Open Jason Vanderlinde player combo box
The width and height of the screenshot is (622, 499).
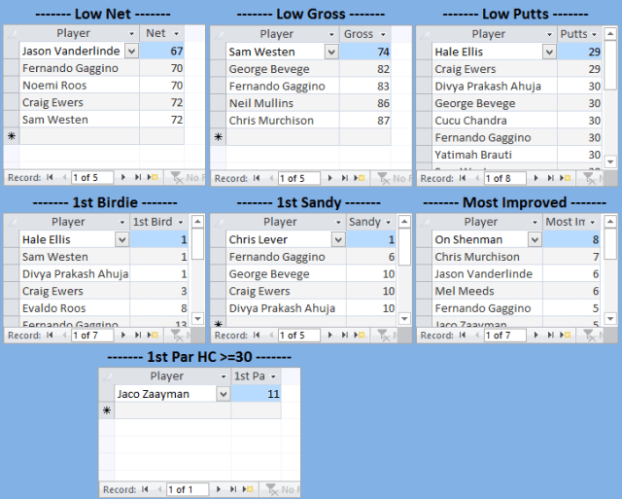[132, 52]
